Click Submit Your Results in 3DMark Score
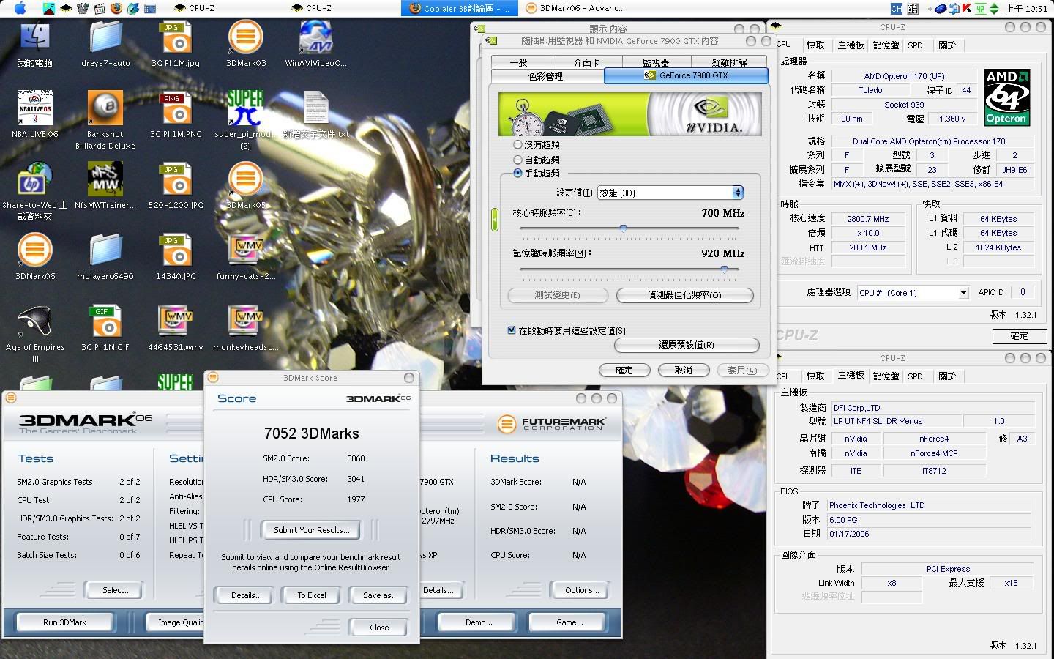This screenshot has width=1054, height=659. tap(311, 530)
